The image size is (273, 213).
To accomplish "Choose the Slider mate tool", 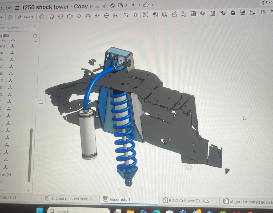I will (70, 17).
